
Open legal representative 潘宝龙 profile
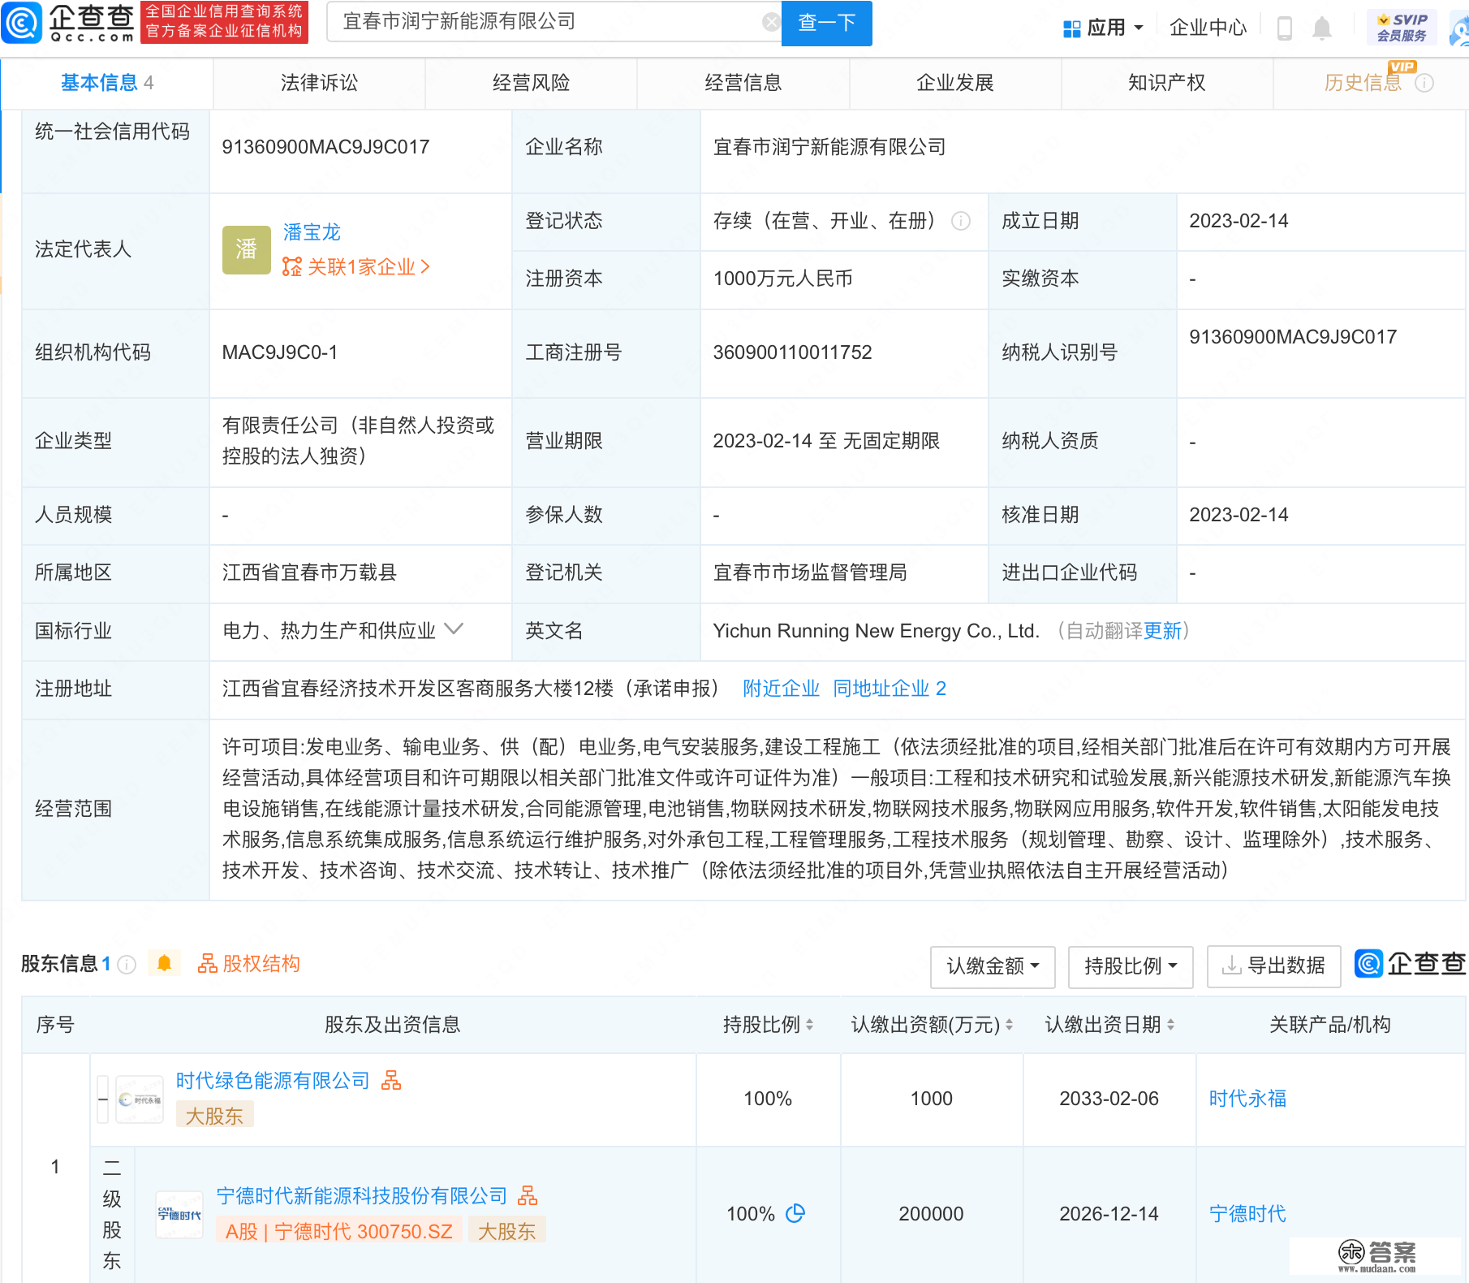(312, 232)
